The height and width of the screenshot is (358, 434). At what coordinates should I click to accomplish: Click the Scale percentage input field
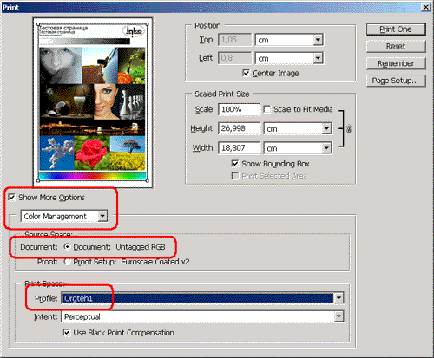tap(239, 109)
